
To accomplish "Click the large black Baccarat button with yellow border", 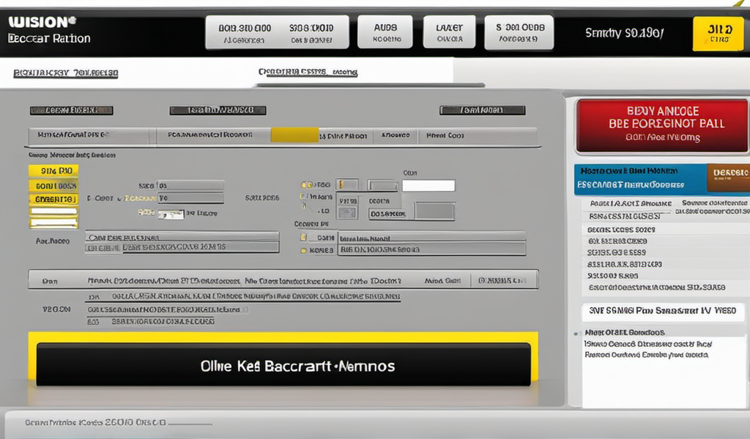I will pos(283,364).
